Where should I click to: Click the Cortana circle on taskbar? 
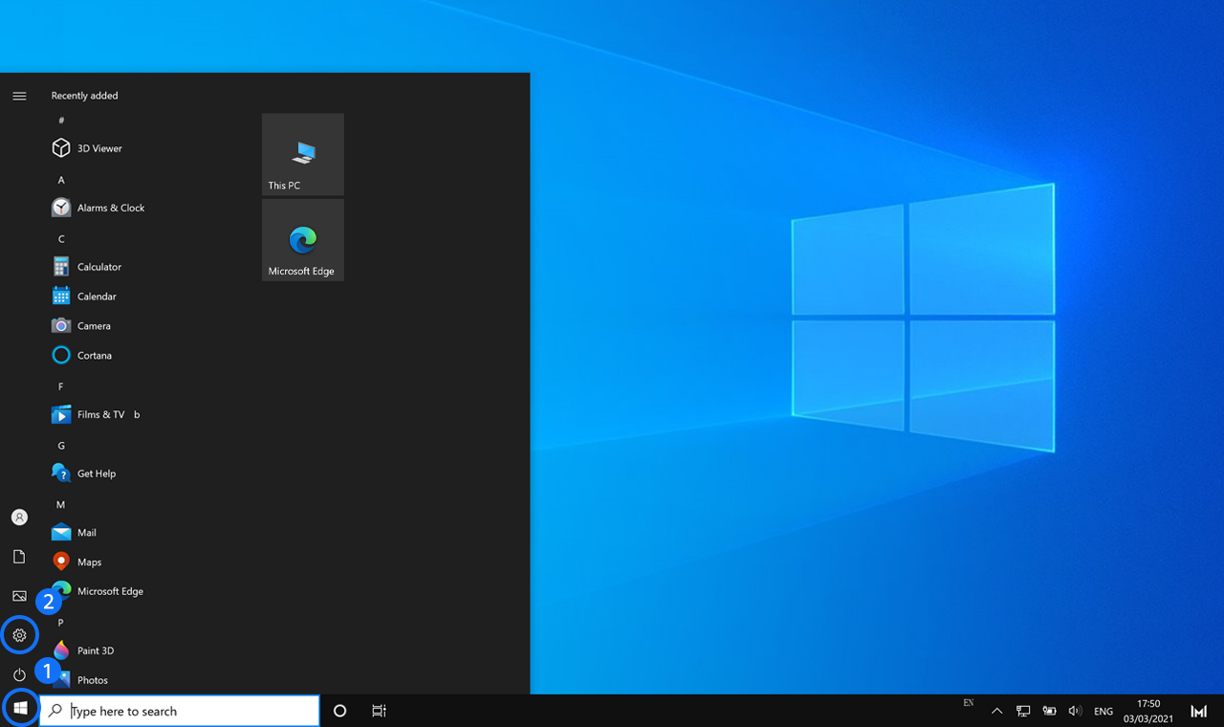tap(339, 711)
